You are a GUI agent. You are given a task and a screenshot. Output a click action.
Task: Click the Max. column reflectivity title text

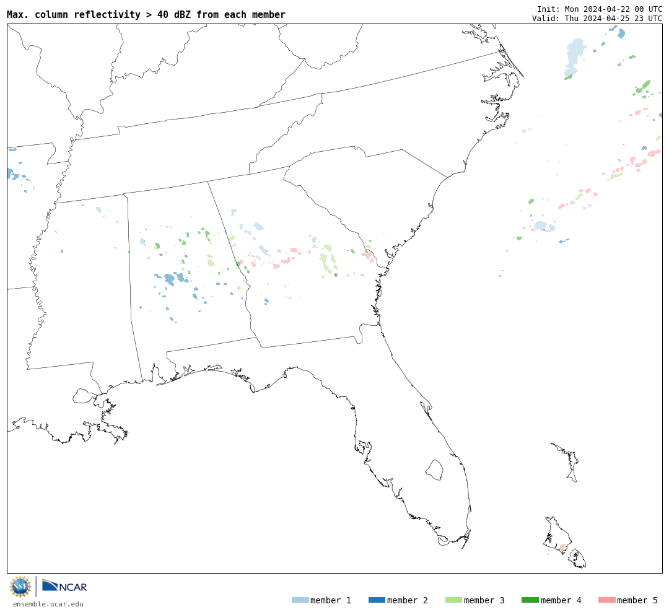[146, 14]
